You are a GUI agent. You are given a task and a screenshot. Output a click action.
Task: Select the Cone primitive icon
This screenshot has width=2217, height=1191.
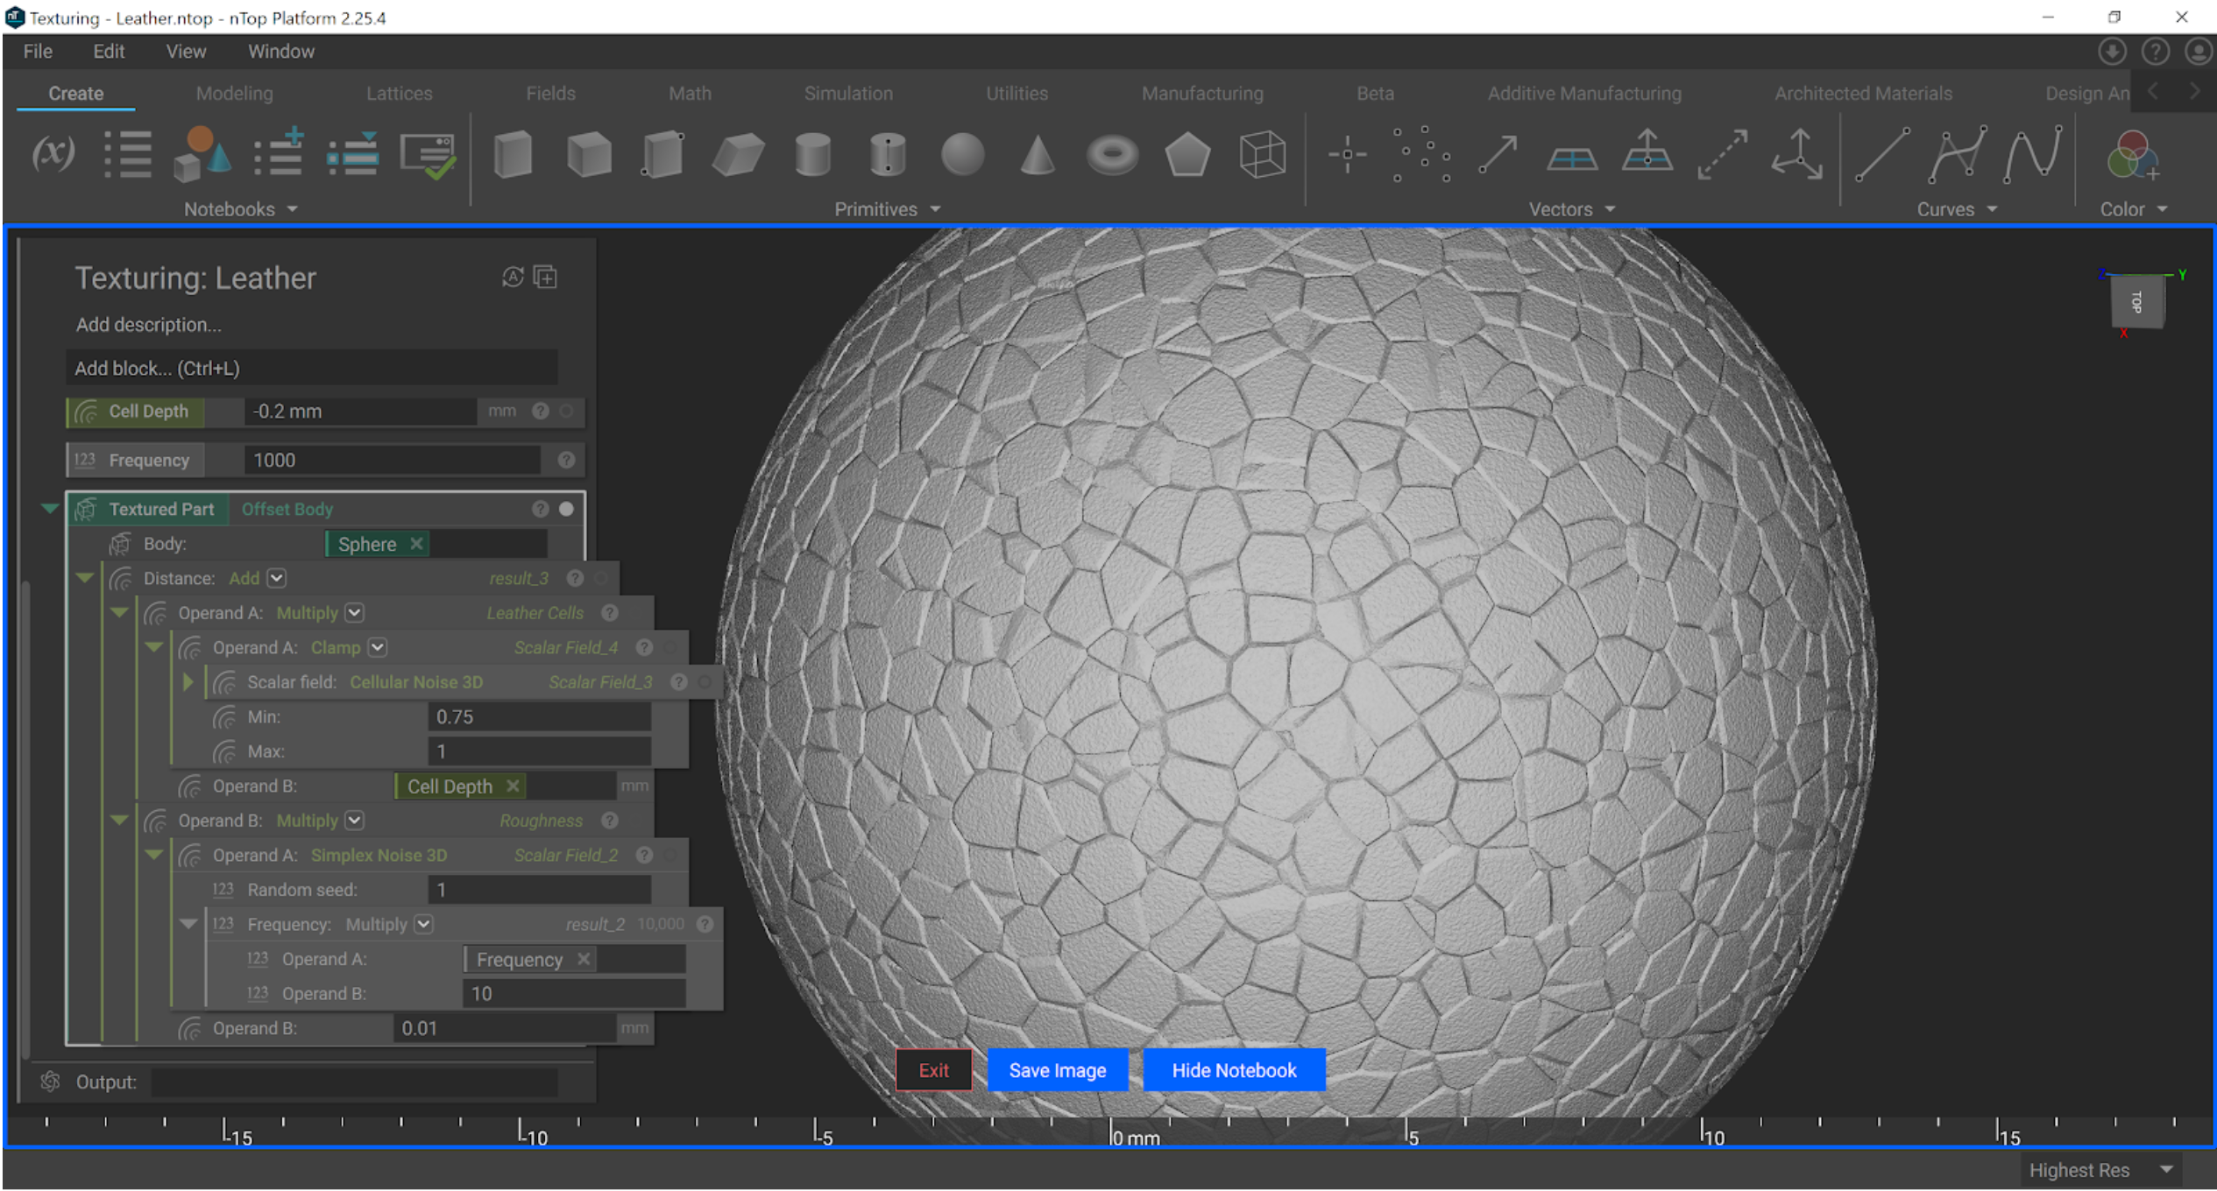click(x=1038, y=155)
